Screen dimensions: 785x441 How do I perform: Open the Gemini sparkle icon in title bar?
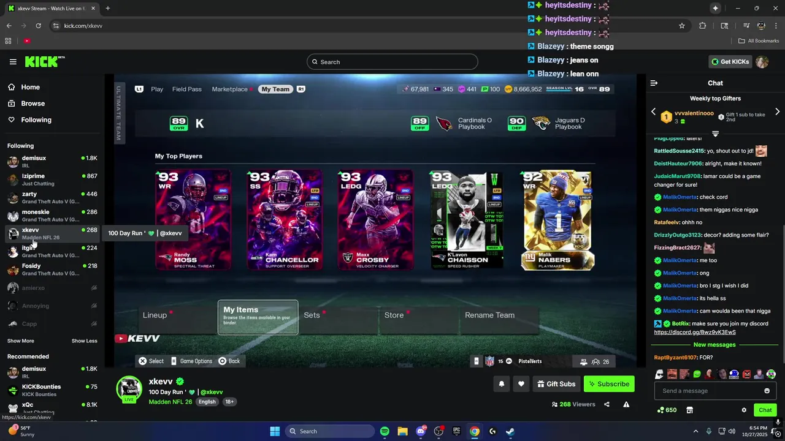click(715, 8)
